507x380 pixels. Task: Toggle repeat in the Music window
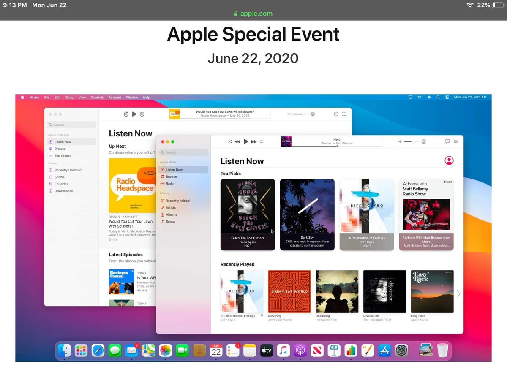click(262, 141)
